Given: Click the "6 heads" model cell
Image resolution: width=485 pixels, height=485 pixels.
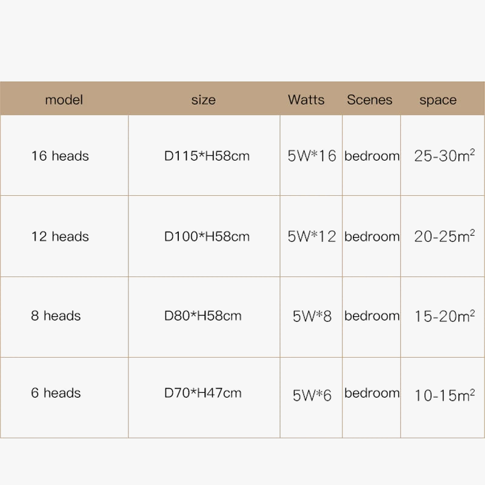Looking at the screenshot, I should tap(56, 393).
